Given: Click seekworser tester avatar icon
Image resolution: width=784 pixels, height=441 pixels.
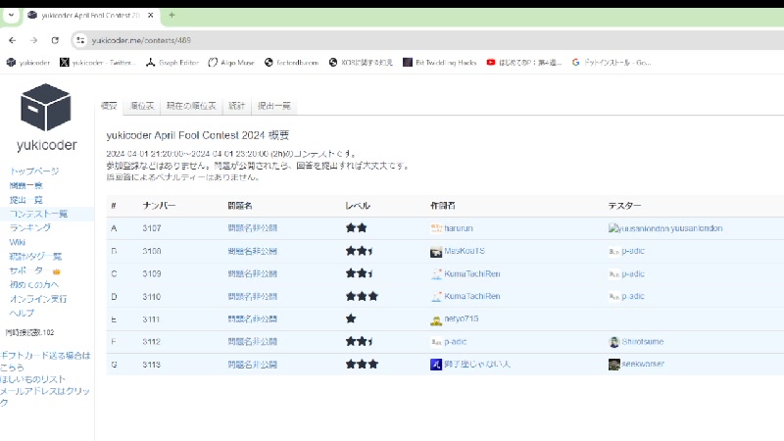Looking at the screenshot, I should (614, 365).
